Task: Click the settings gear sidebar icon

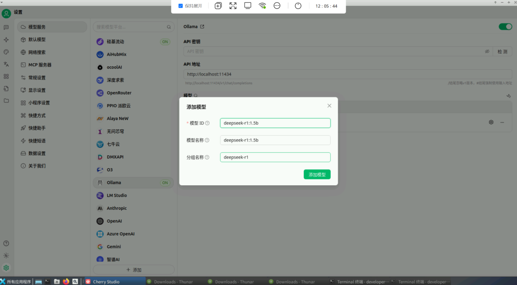Action: tap(6, 268)
